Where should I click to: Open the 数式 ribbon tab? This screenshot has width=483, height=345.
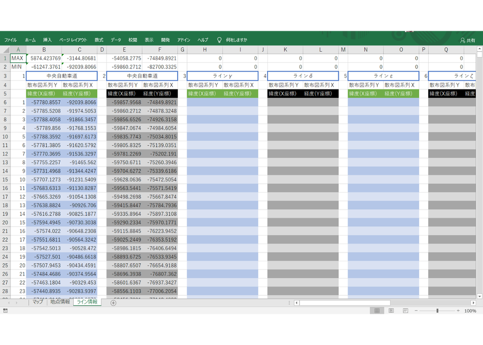click(99, 40)
